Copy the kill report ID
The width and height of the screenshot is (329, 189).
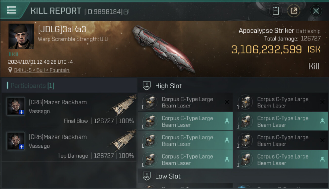click(126, 12)
